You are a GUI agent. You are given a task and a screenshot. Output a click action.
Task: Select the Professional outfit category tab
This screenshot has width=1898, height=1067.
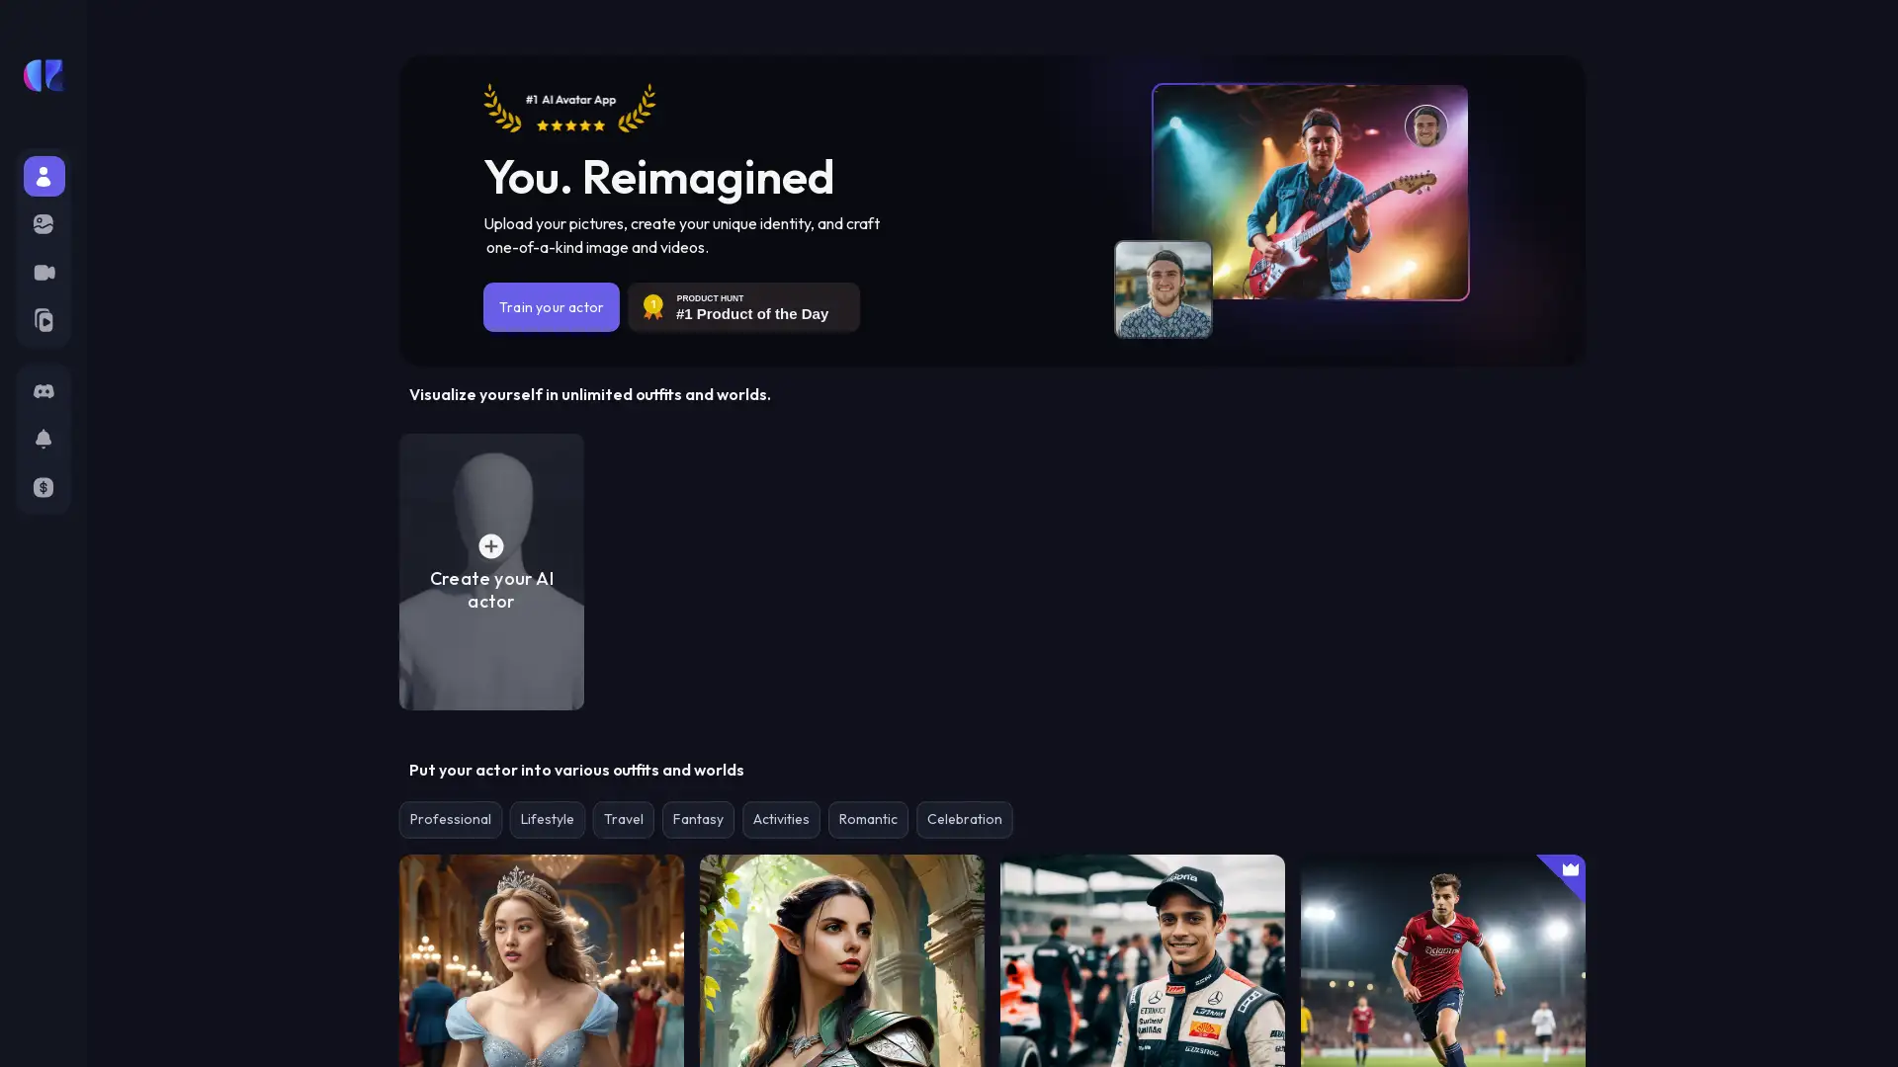click(450, 819)
